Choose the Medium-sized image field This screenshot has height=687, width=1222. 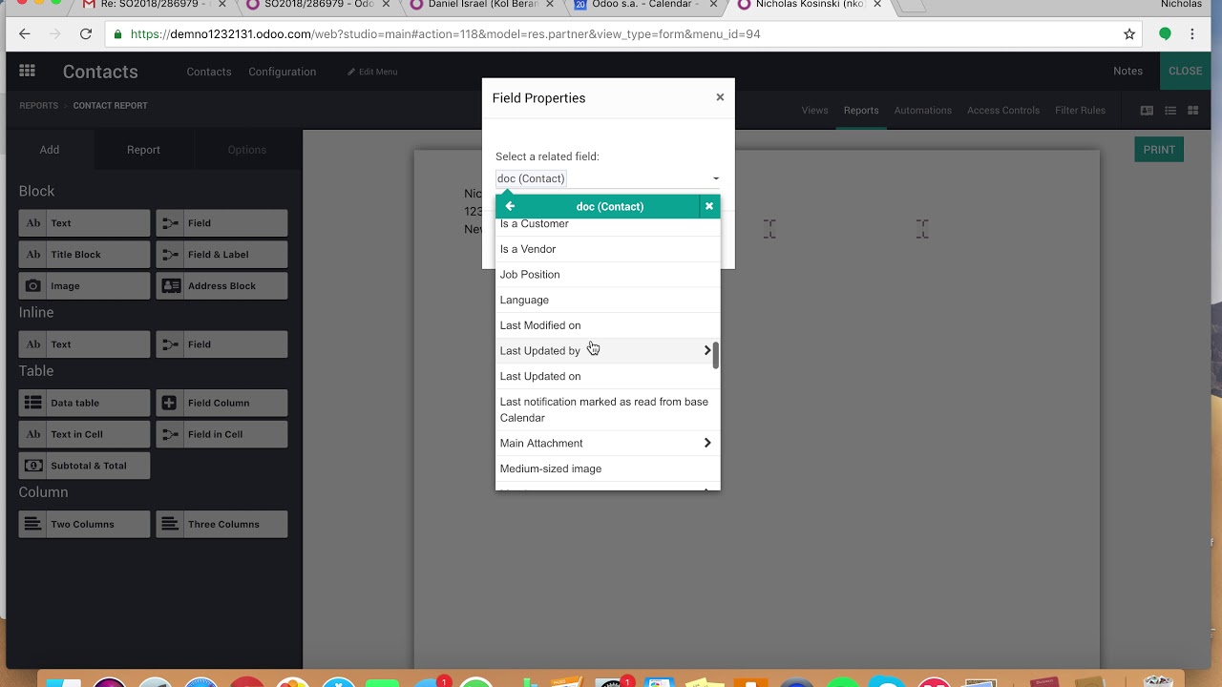pyautogui.click(x=607, y=468)
